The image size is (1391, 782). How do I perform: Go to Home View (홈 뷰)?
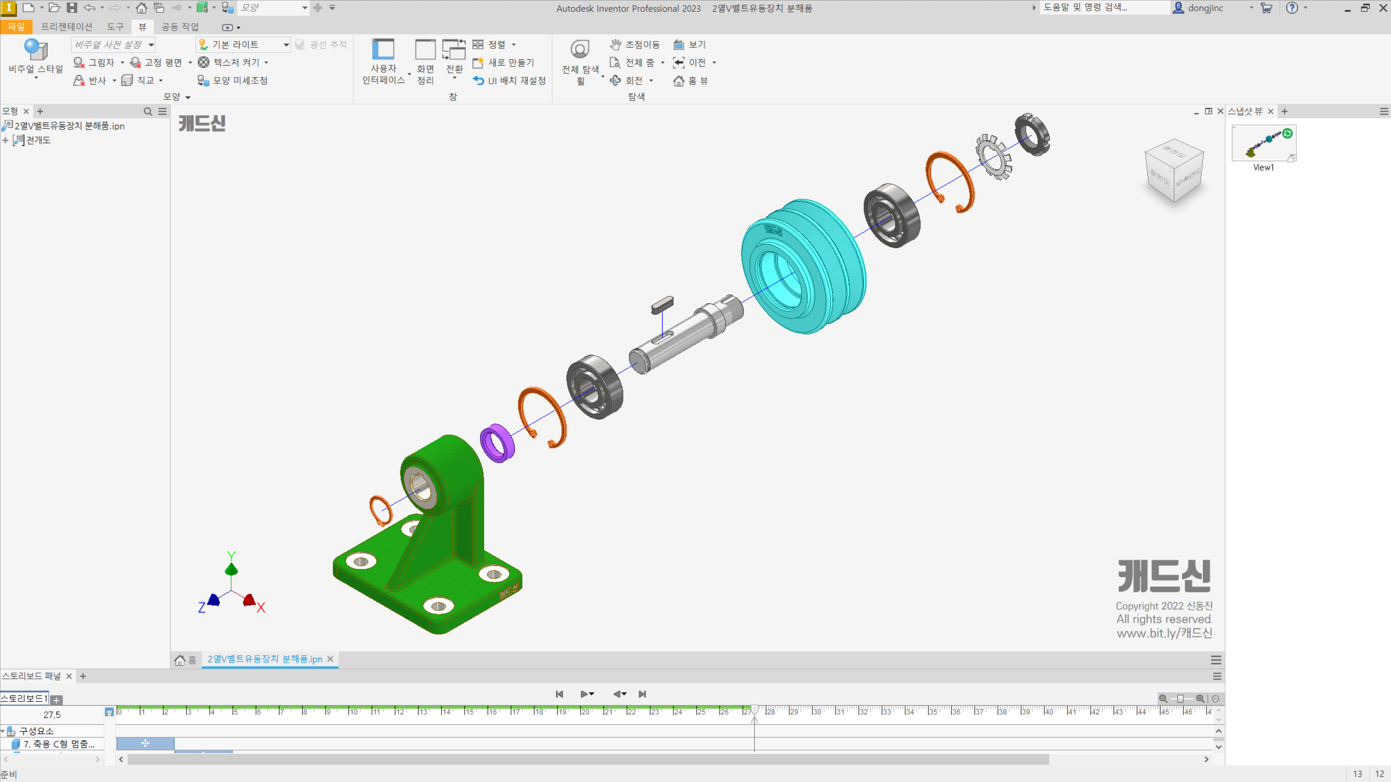[691, 80]
